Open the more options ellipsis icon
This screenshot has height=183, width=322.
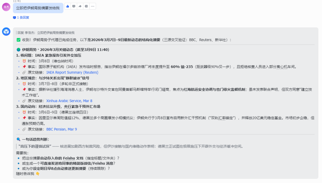93,6
